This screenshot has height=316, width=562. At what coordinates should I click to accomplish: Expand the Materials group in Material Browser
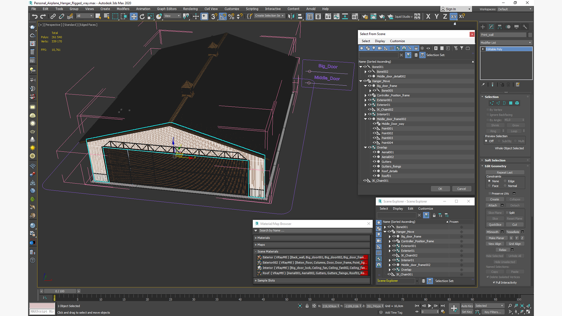(312, 238)
